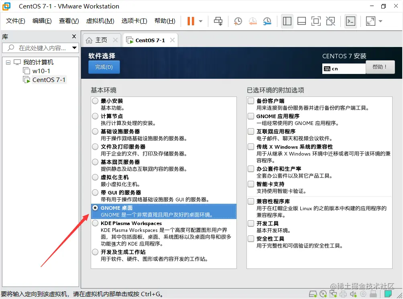
Task: Click the hard disk status bar icon
Action: (x=313, y=294)
